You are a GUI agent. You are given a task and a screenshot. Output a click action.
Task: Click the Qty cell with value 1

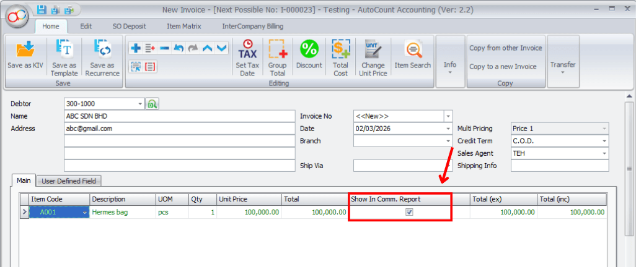(x=203, y=212)
